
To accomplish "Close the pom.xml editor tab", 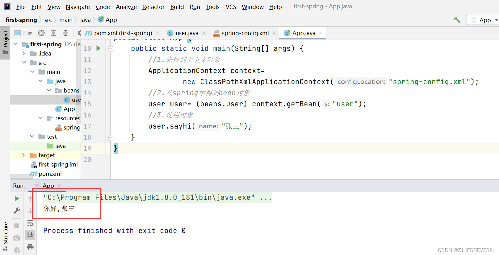I will click(x=157, y=33).
